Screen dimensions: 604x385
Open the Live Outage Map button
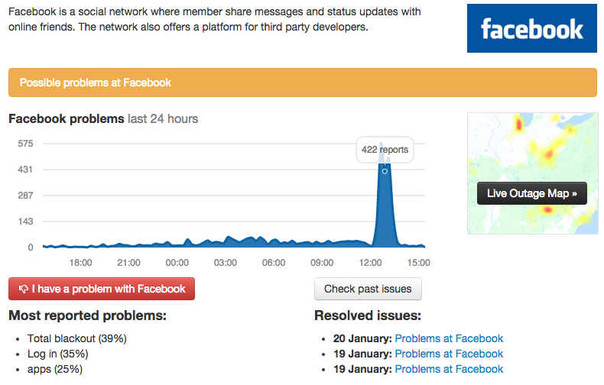coord(531,193)
